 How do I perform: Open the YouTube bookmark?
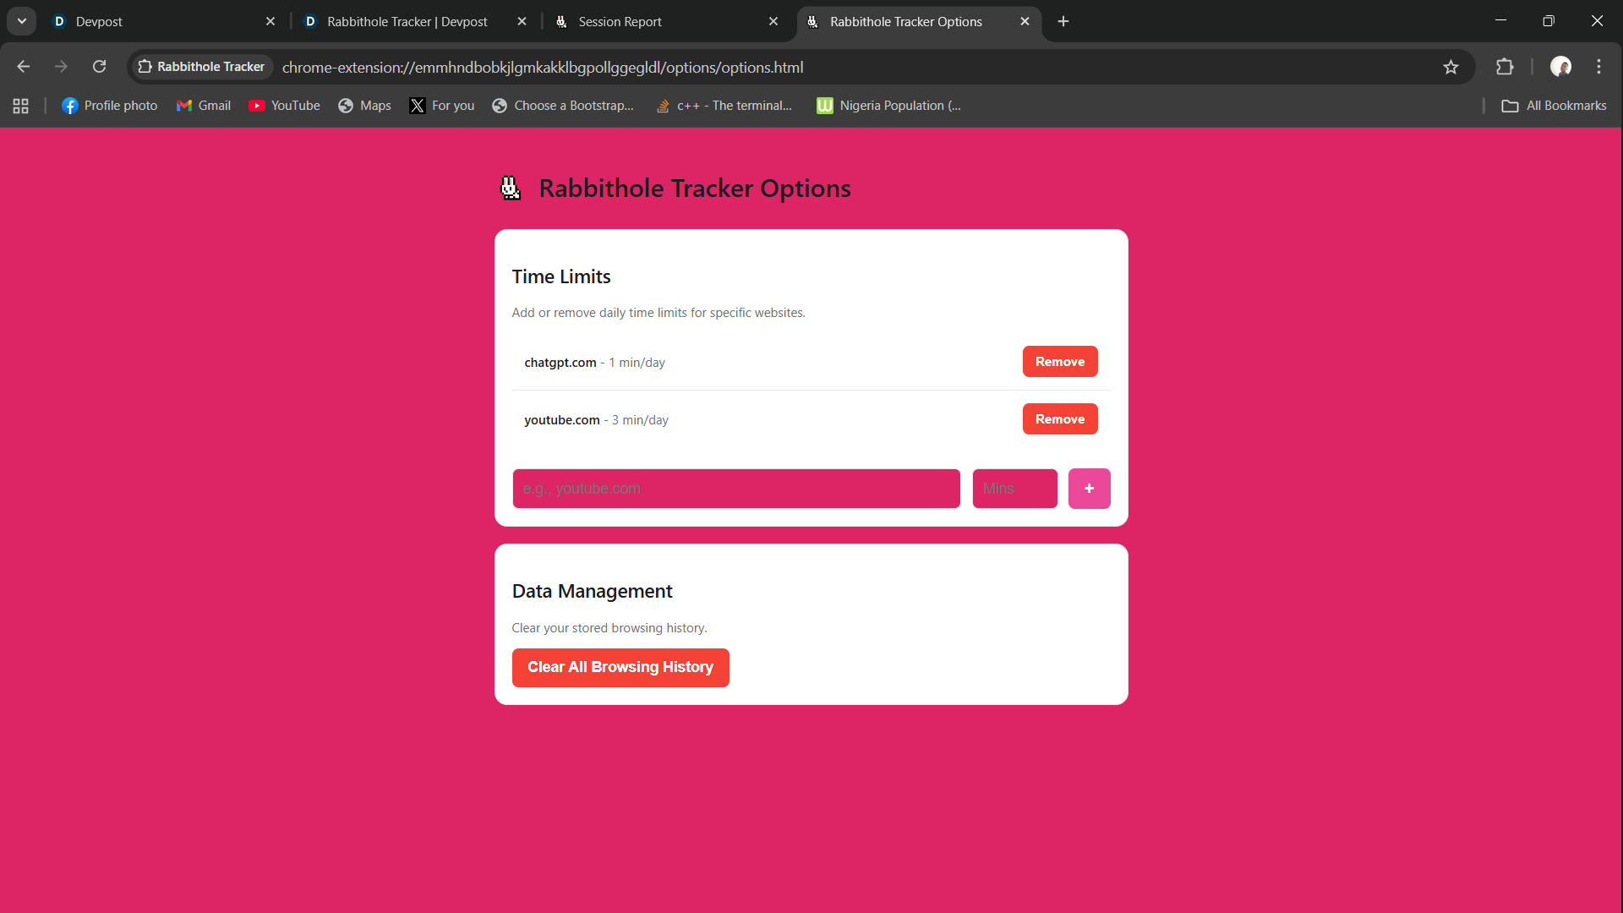click(x=284, y=106)
